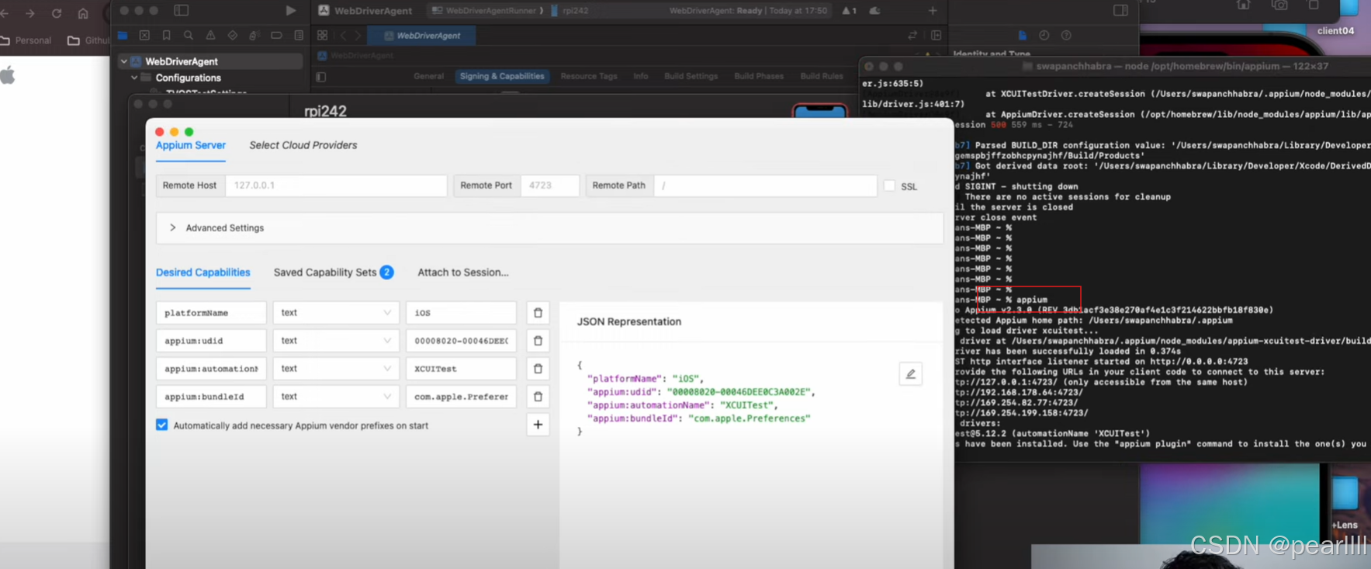1371x569 pixels.
Task: Open type dropdown for platformName
Action: 336,313
